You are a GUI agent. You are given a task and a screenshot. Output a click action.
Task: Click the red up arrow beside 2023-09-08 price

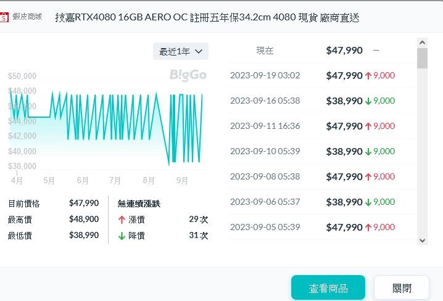368,177
